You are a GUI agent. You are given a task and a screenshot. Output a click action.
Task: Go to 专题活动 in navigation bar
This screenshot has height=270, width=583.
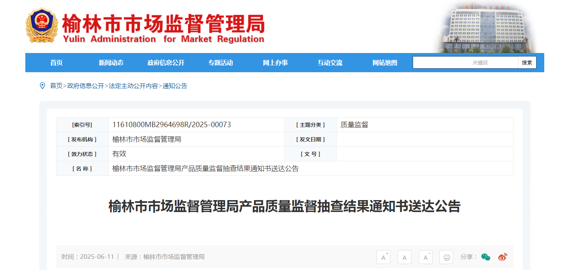tap(221, 63)
